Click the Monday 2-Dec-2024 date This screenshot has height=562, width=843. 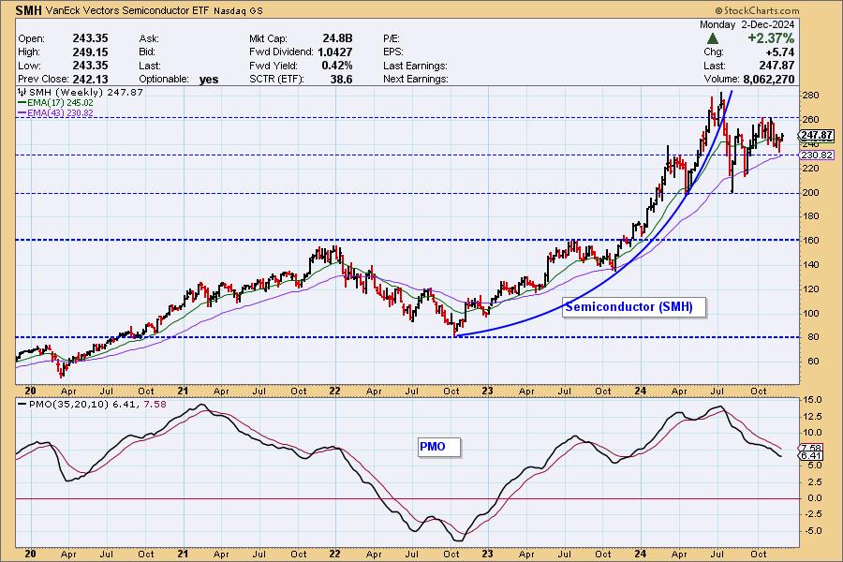click(747, 24)
